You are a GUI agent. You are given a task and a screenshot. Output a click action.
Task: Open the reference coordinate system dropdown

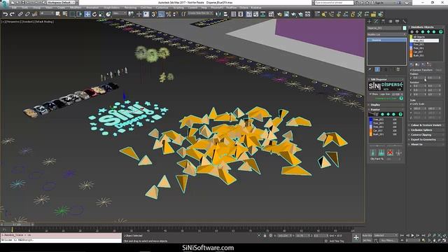click(120, 13)
